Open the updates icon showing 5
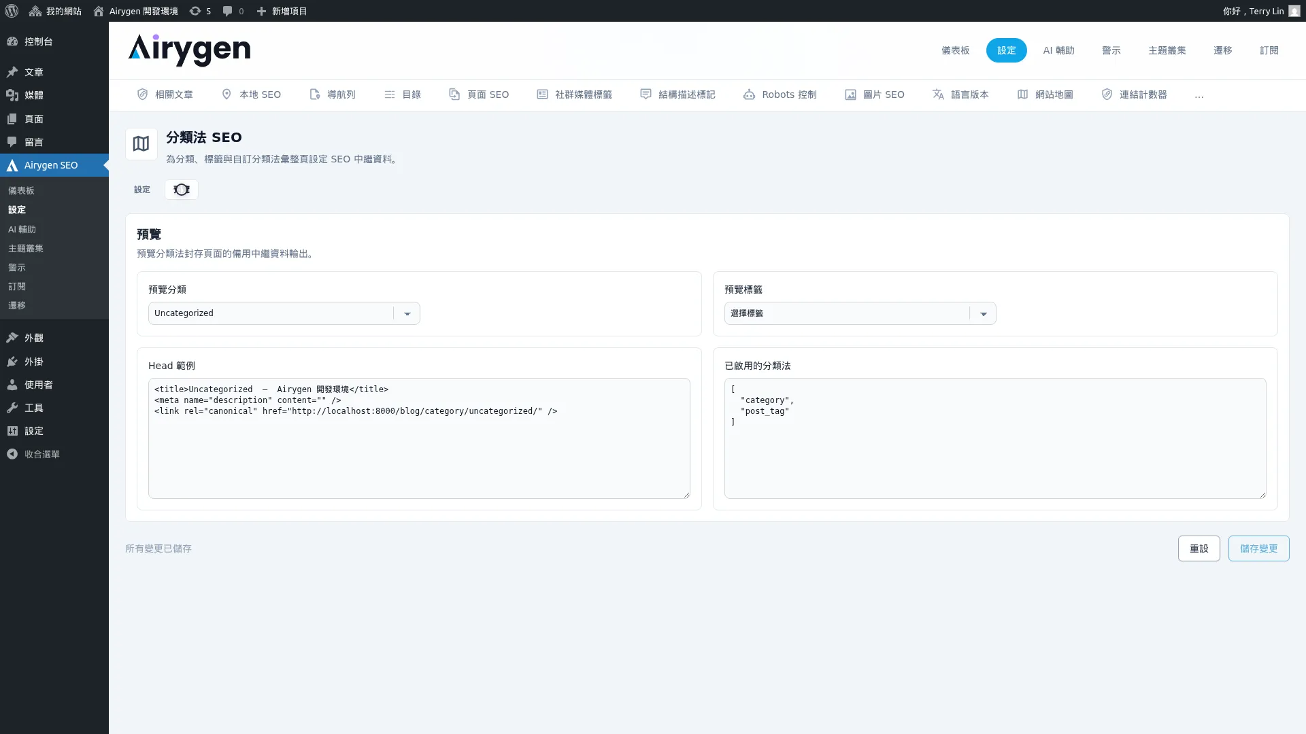 coord(200,11)
